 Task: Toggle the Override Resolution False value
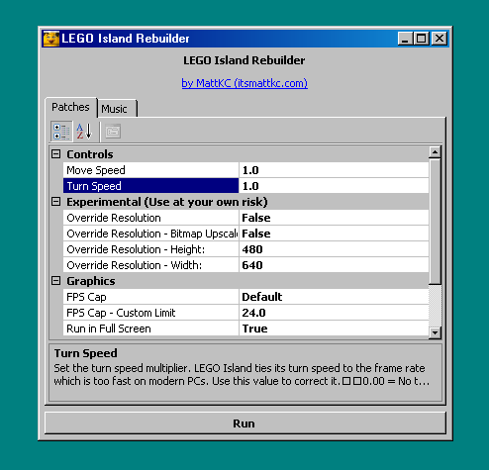(334, 218)
